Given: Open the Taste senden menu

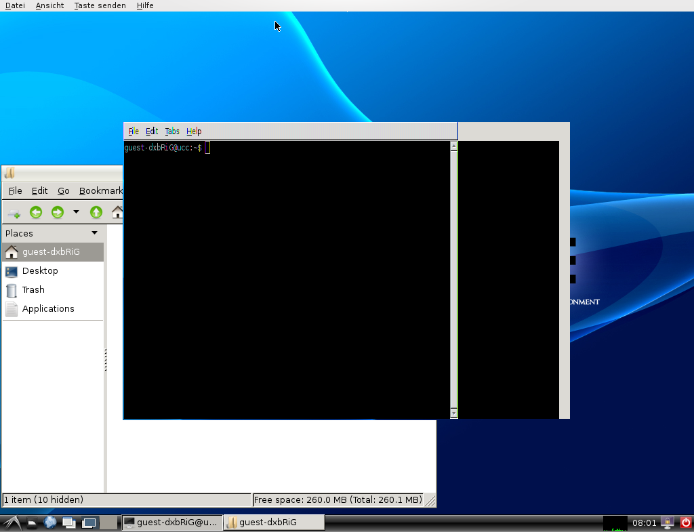Looking at the screenshot, I should (x=100, y=5).
